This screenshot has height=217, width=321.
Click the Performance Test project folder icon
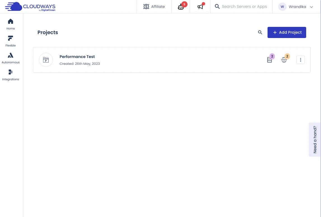coord(46,60)
